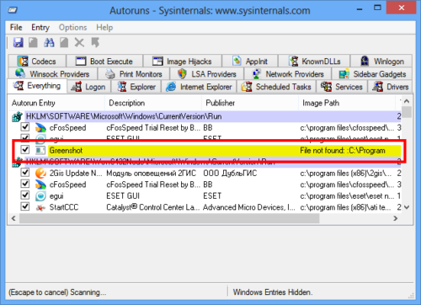Switch to the AppInit tab
Screen dimensions: 421x305
pyautogui.click(x=250, y=61)
